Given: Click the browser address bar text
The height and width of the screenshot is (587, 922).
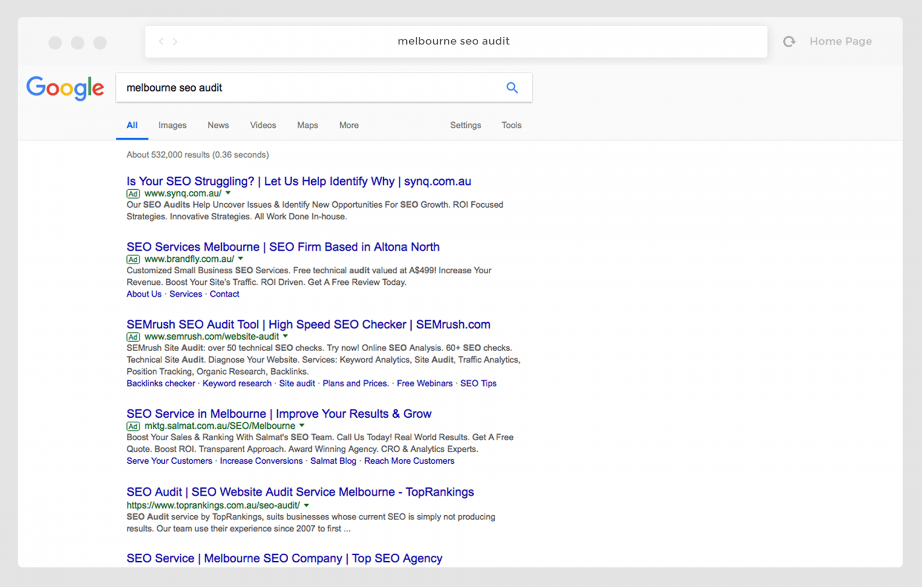Looking at the screenshot, I should 454,41.
